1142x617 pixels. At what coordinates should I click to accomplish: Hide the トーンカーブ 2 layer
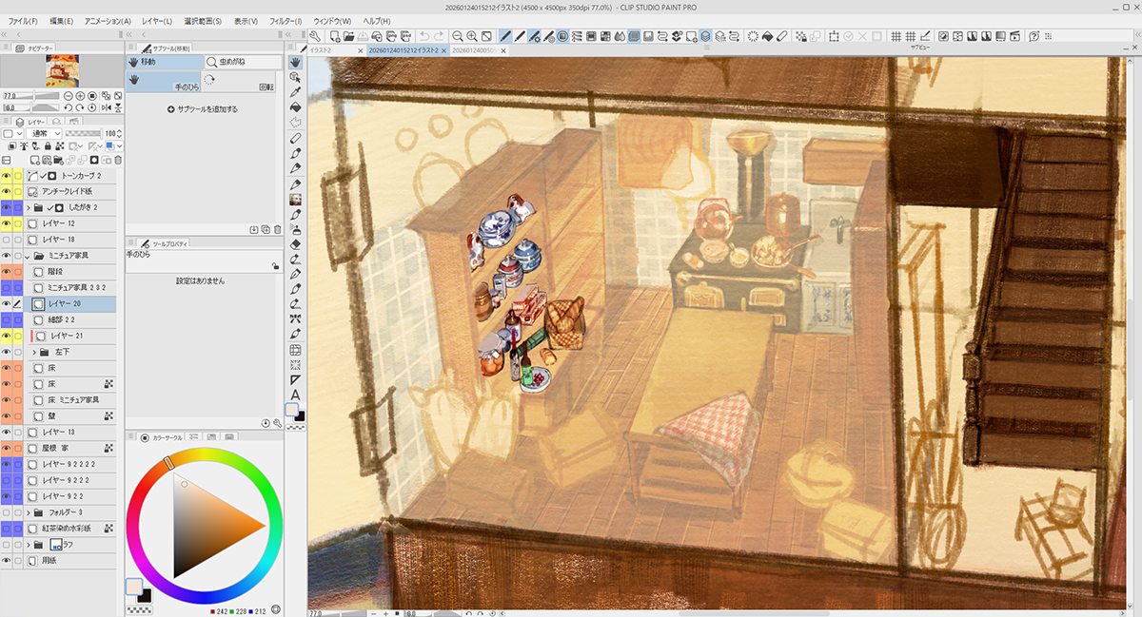(x=7, y=176)
